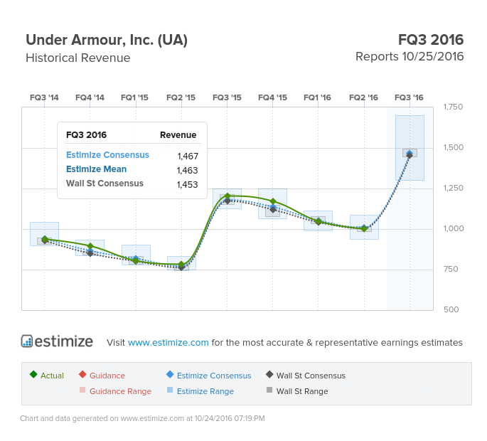Click the FQ3 '14 actual revenue point
The width and height of the screenshot is (487, 441).
[44, 239]
